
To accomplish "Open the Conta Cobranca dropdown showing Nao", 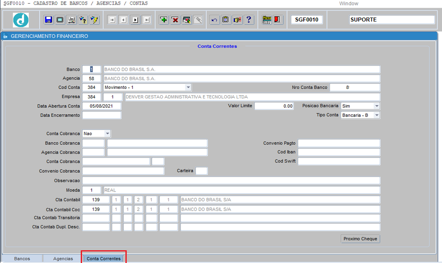I will [x=107, y=134].
